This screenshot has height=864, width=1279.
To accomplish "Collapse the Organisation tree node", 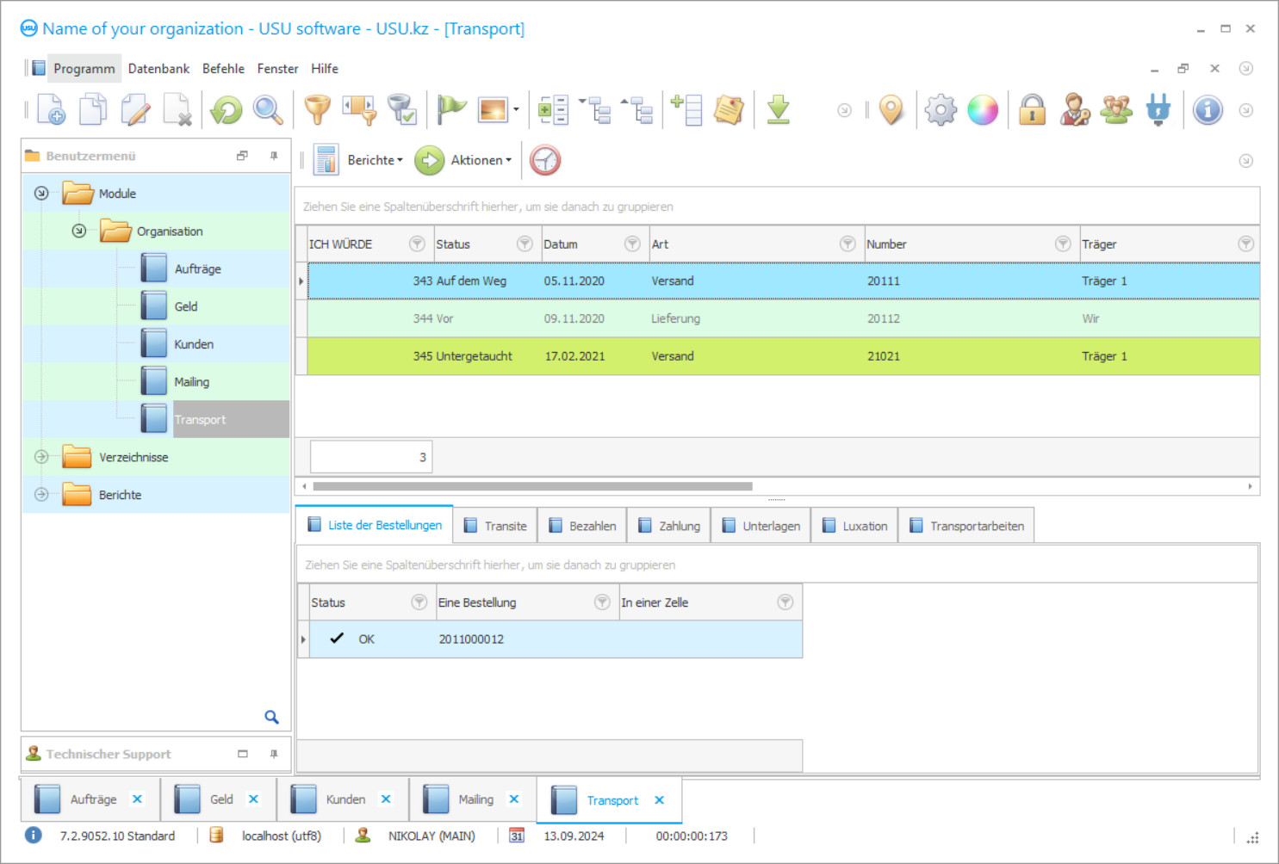I will (x=79, y=231).
